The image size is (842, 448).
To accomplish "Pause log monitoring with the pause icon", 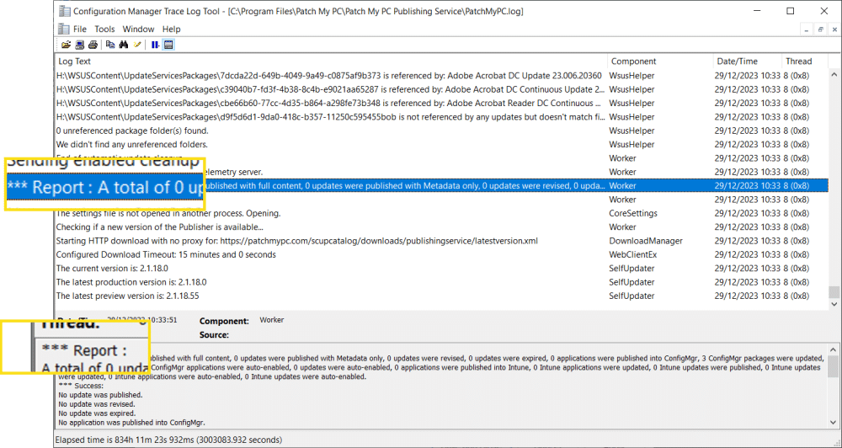I will point(155,45).
